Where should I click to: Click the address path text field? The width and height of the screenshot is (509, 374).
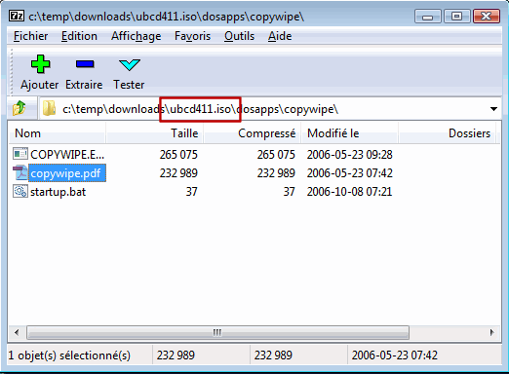270,109
